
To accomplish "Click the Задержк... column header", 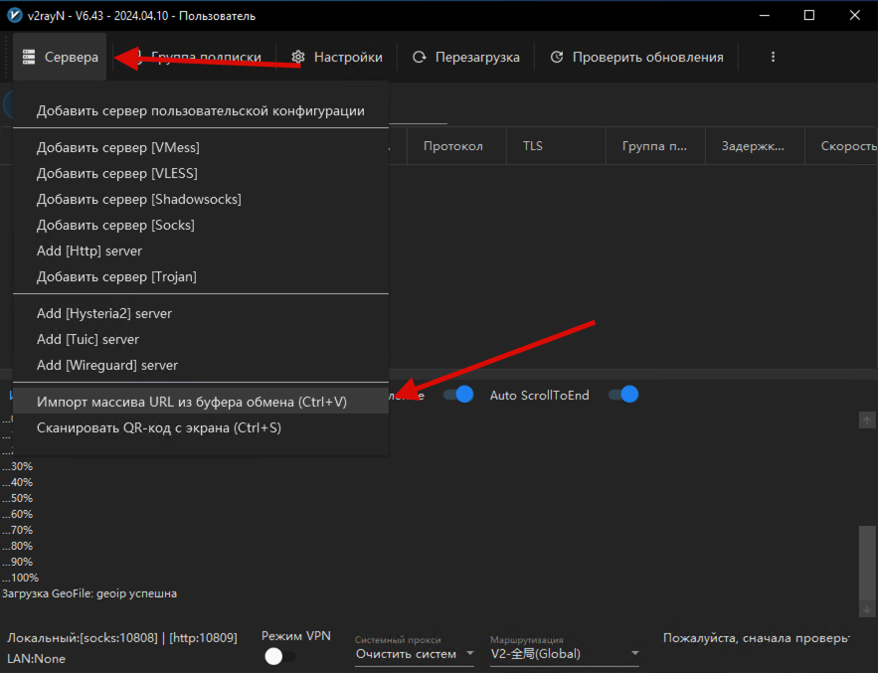I will 755,145.
